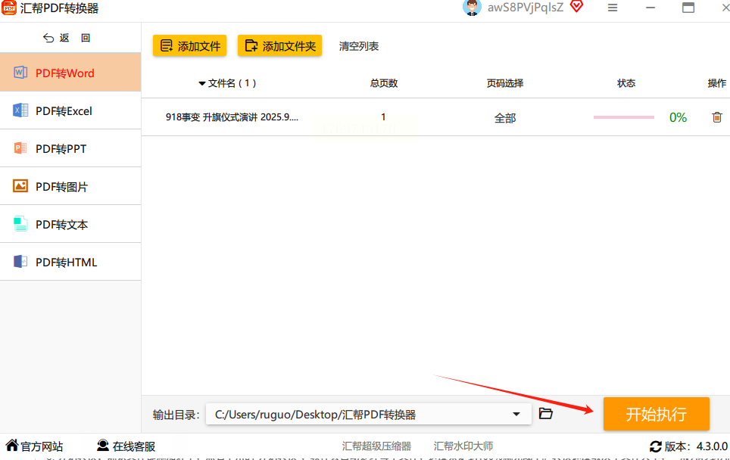Switch to PDF转HTML conversion
Viewport: 730px width, 460px height.
pyautogui.click(x=70, y=261)
